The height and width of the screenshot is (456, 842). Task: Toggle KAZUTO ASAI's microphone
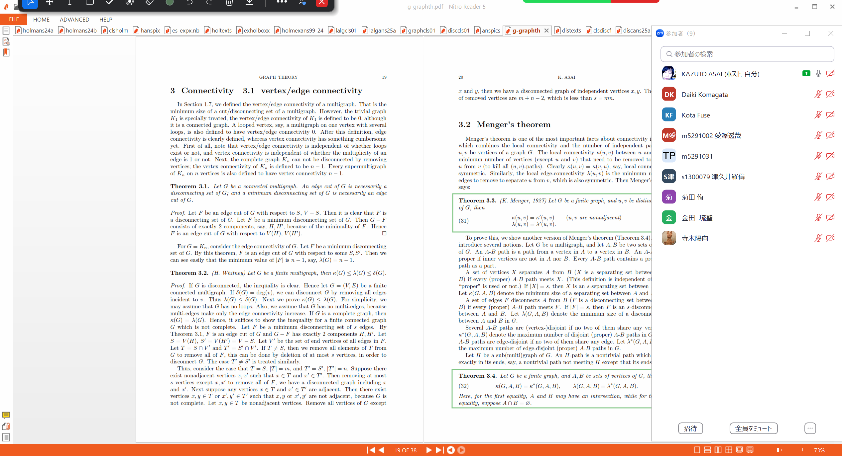point(818,74)
